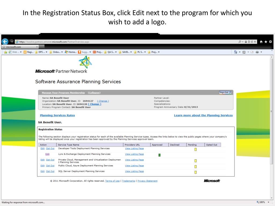
Task: Click Change next to Organization ID 2694127
Action: (x=103, y=101)
